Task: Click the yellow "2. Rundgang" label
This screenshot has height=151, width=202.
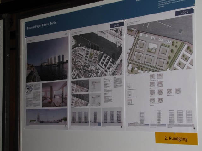Action: [x=176, y=138]
